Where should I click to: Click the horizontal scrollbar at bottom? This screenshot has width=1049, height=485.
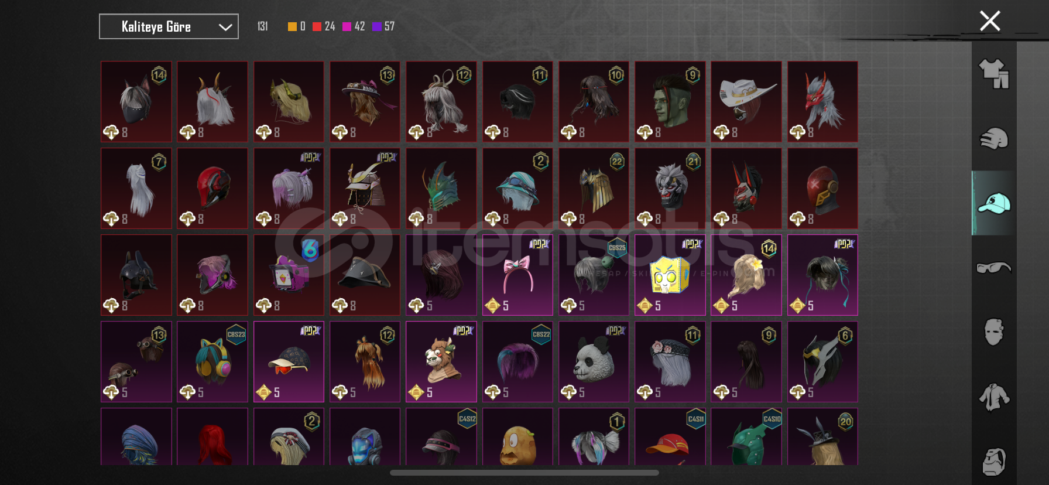[524, 473]
